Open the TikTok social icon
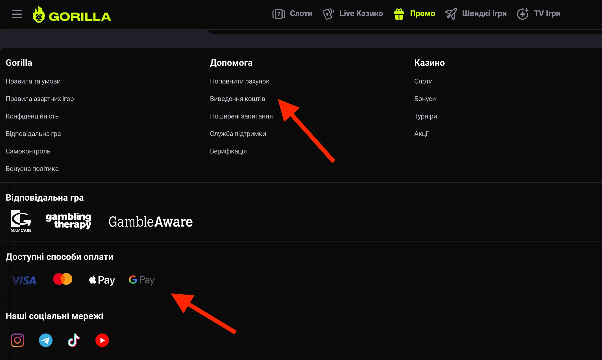The width and height of the screenshot is (602, 360). point(74,340)
